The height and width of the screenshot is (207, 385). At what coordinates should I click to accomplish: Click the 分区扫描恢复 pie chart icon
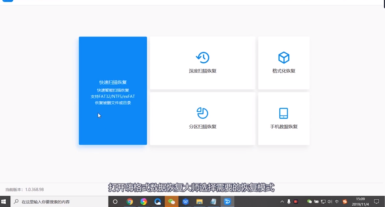click(202, 113)
